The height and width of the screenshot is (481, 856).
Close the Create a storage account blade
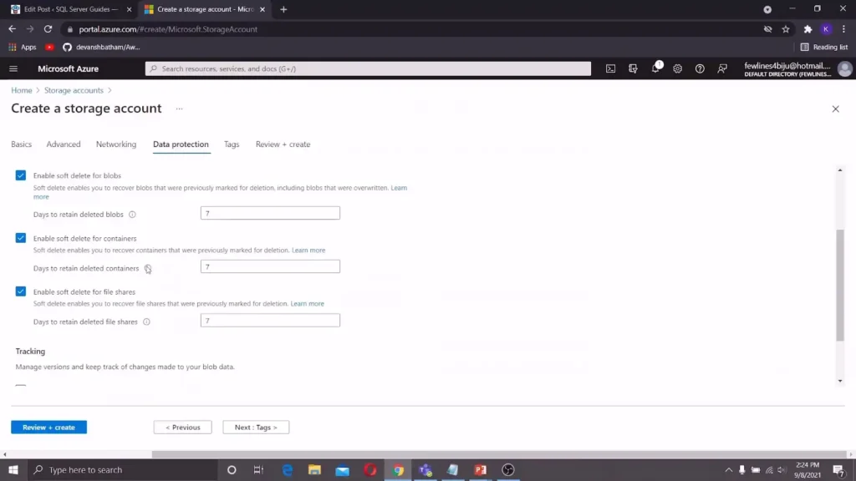(x=835, y=109)
